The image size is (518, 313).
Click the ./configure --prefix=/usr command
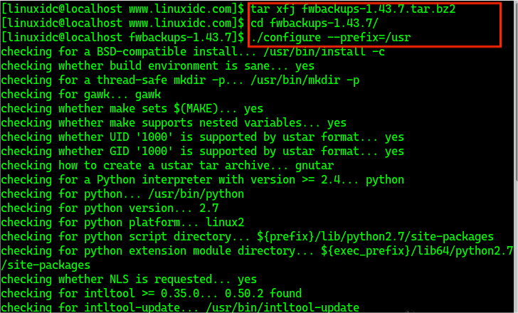[331, 37]
